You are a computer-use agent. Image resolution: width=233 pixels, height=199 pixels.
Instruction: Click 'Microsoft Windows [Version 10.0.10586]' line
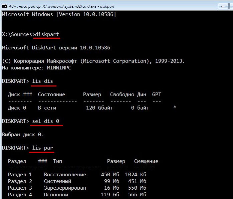[x=59, y=14]
